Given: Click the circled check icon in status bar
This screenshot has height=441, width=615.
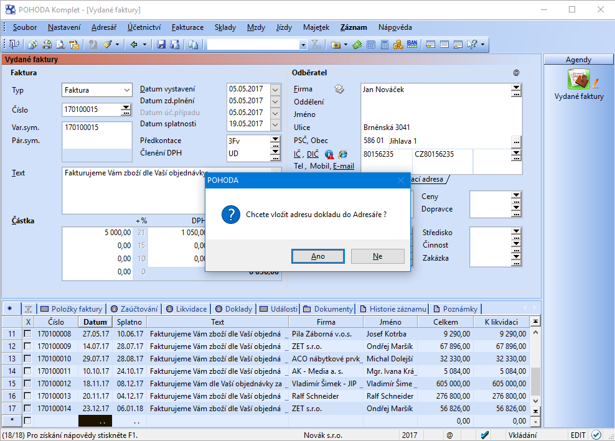Looking at the screenshot, I should pos(596,435).
